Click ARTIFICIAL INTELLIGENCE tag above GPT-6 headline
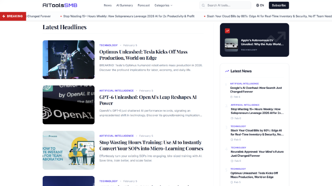 pos(116,90)
